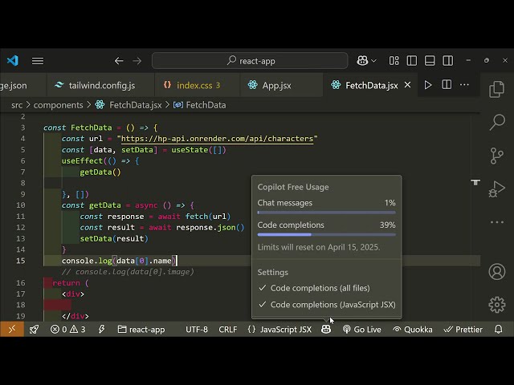Open the editor More Actions ellipsis
The width and height of the screenshot is (514, 385).
coord(464,85)
